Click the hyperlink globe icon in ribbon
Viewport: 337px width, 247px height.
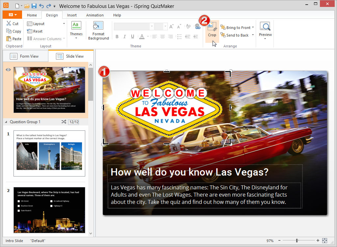(x=198, y=27)
